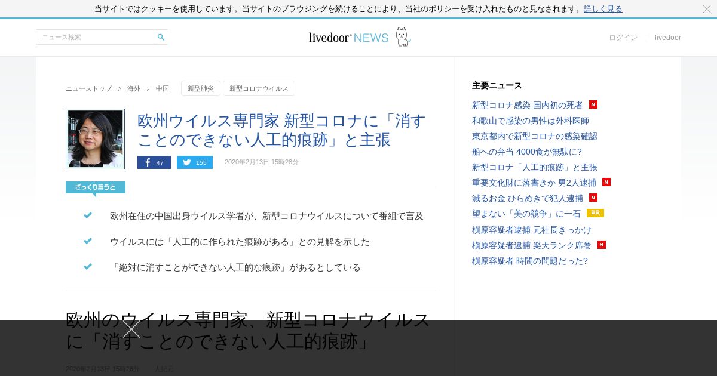The height and width of the screenshot is (376, 717).
Task: Click ログイン link in header
Action: point(623,38)
